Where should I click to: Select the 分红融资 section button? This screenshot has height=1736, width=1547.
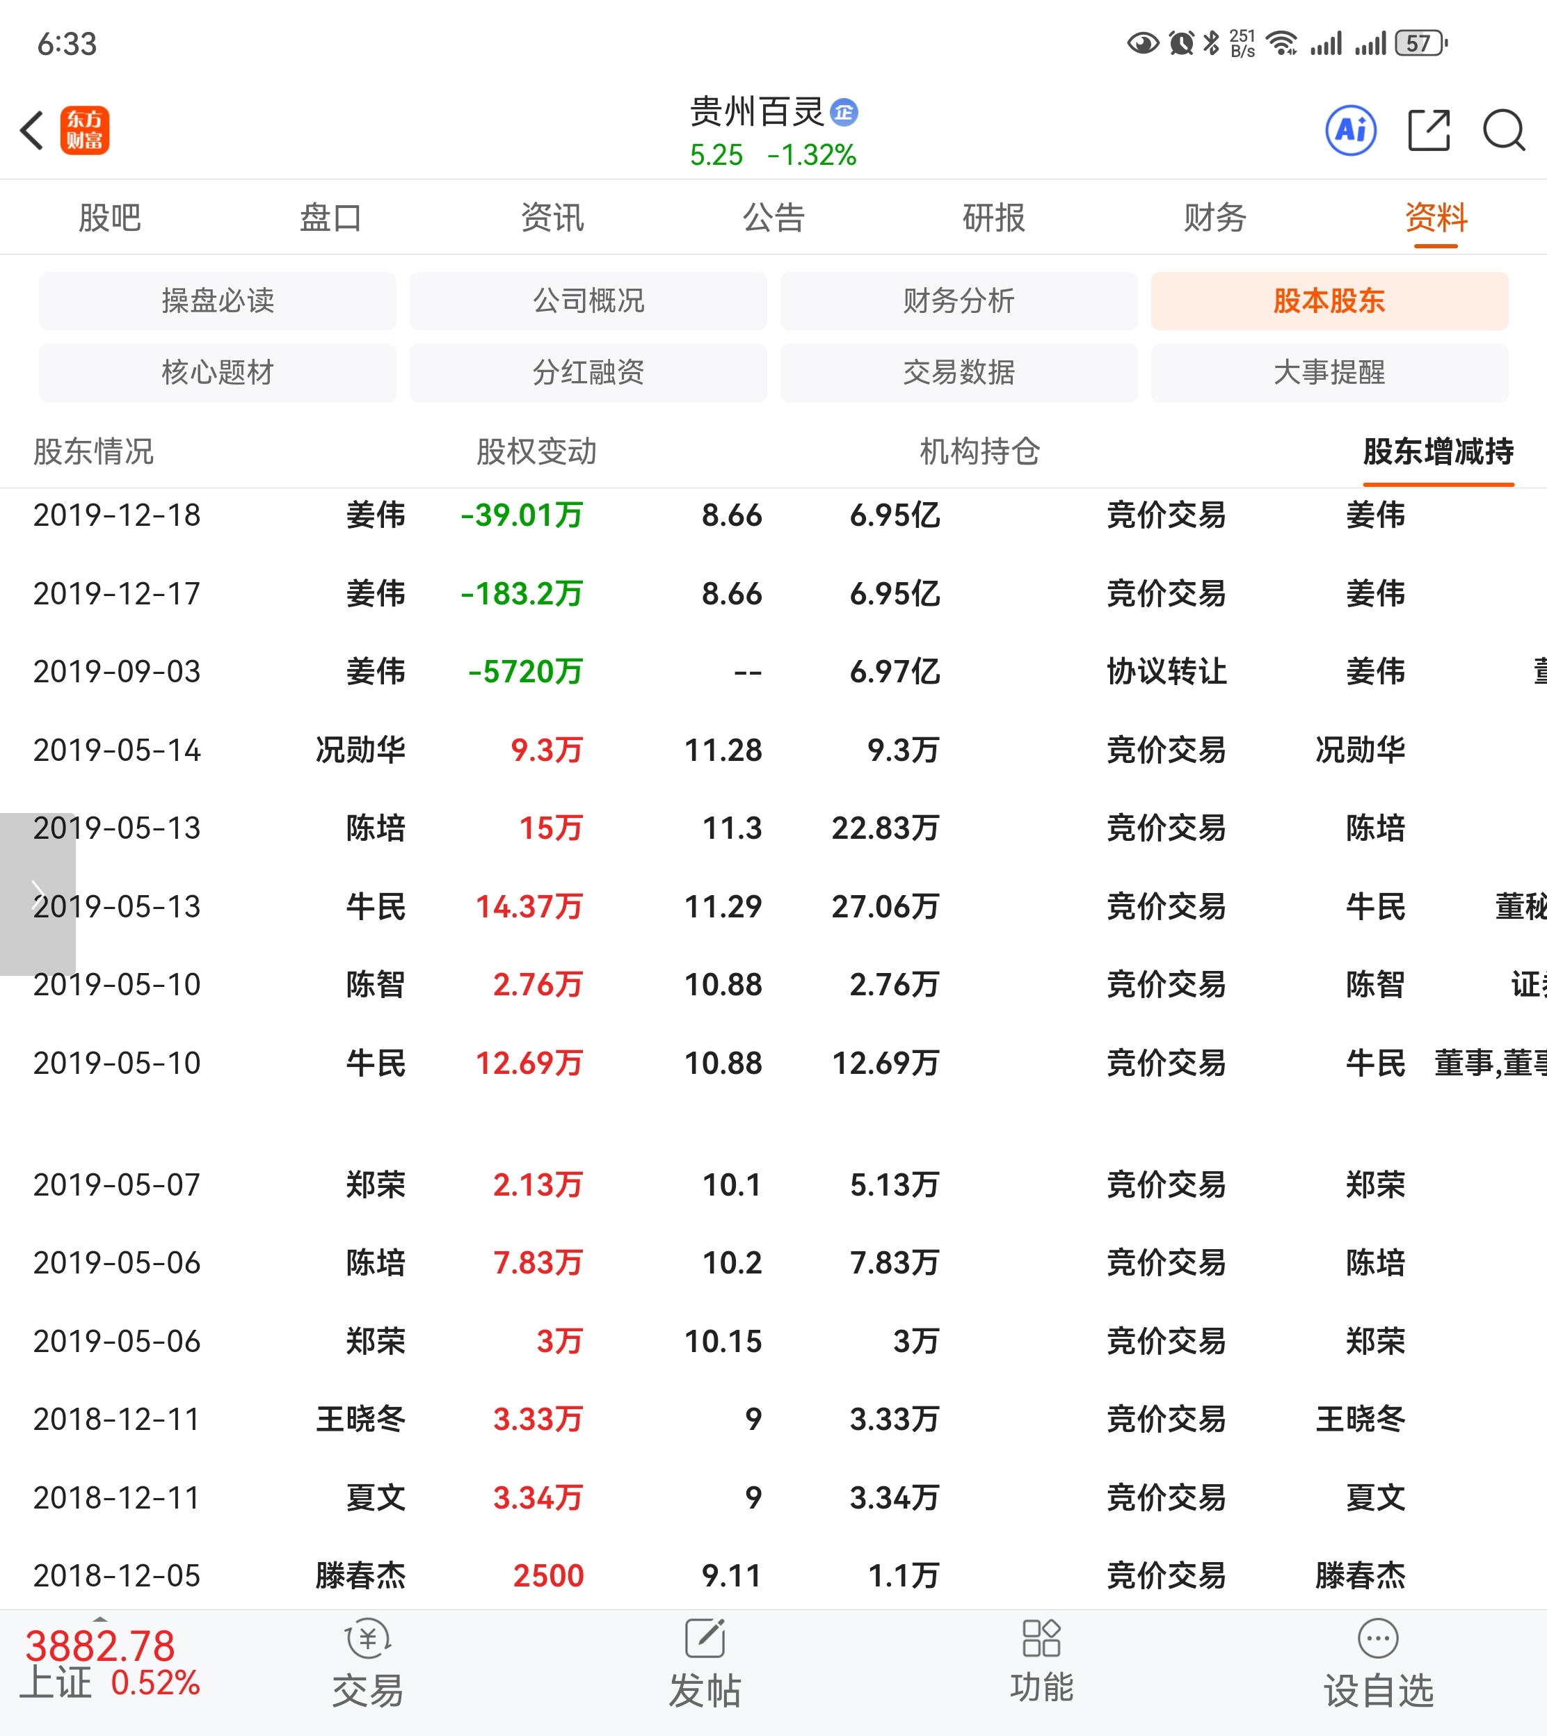587,372
